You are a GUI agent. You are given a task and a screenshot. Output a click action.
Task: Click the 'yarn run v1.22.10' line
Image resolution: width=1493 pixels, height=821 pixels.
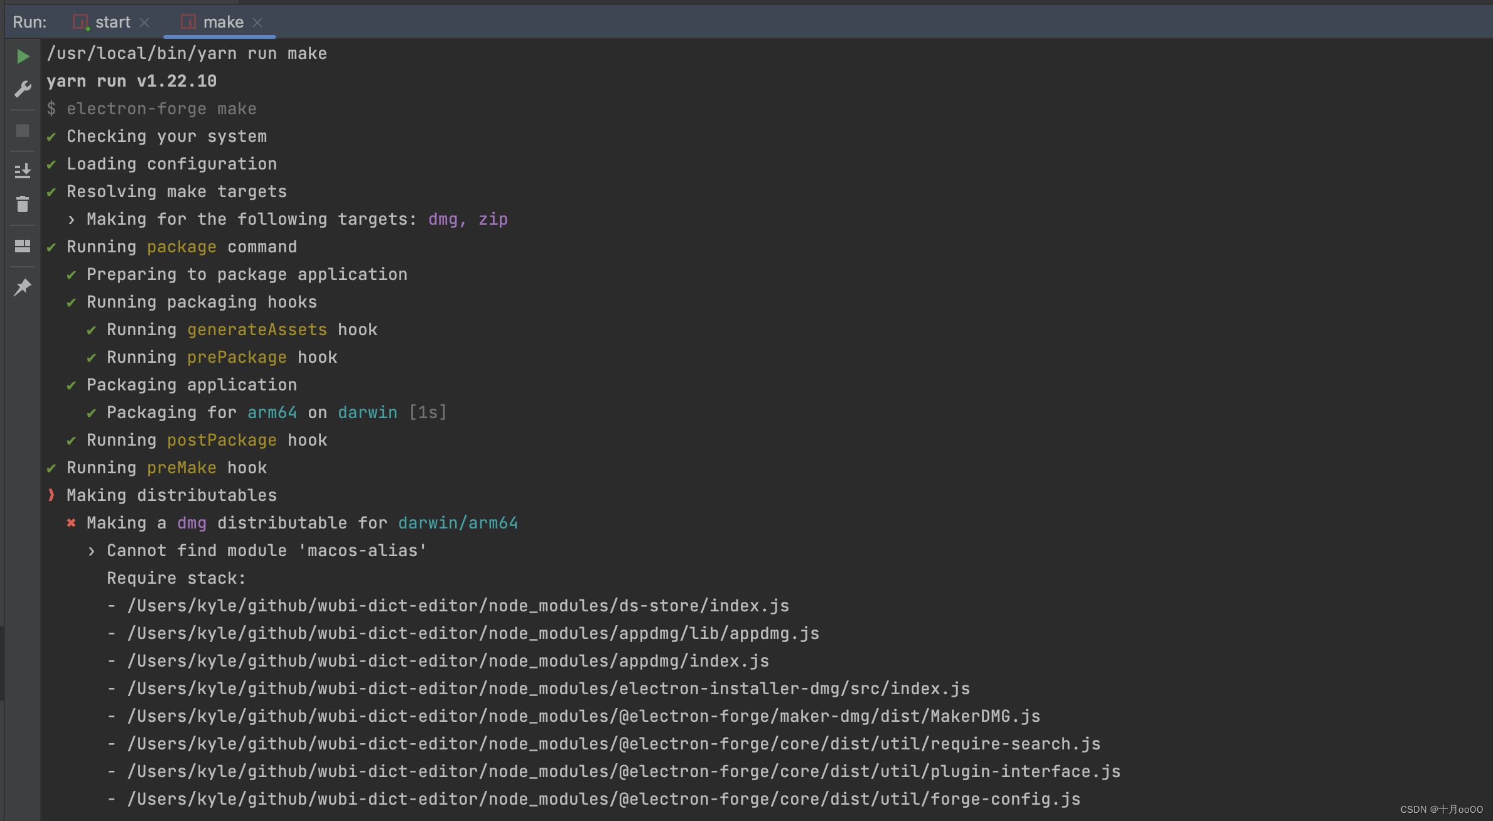132,81
